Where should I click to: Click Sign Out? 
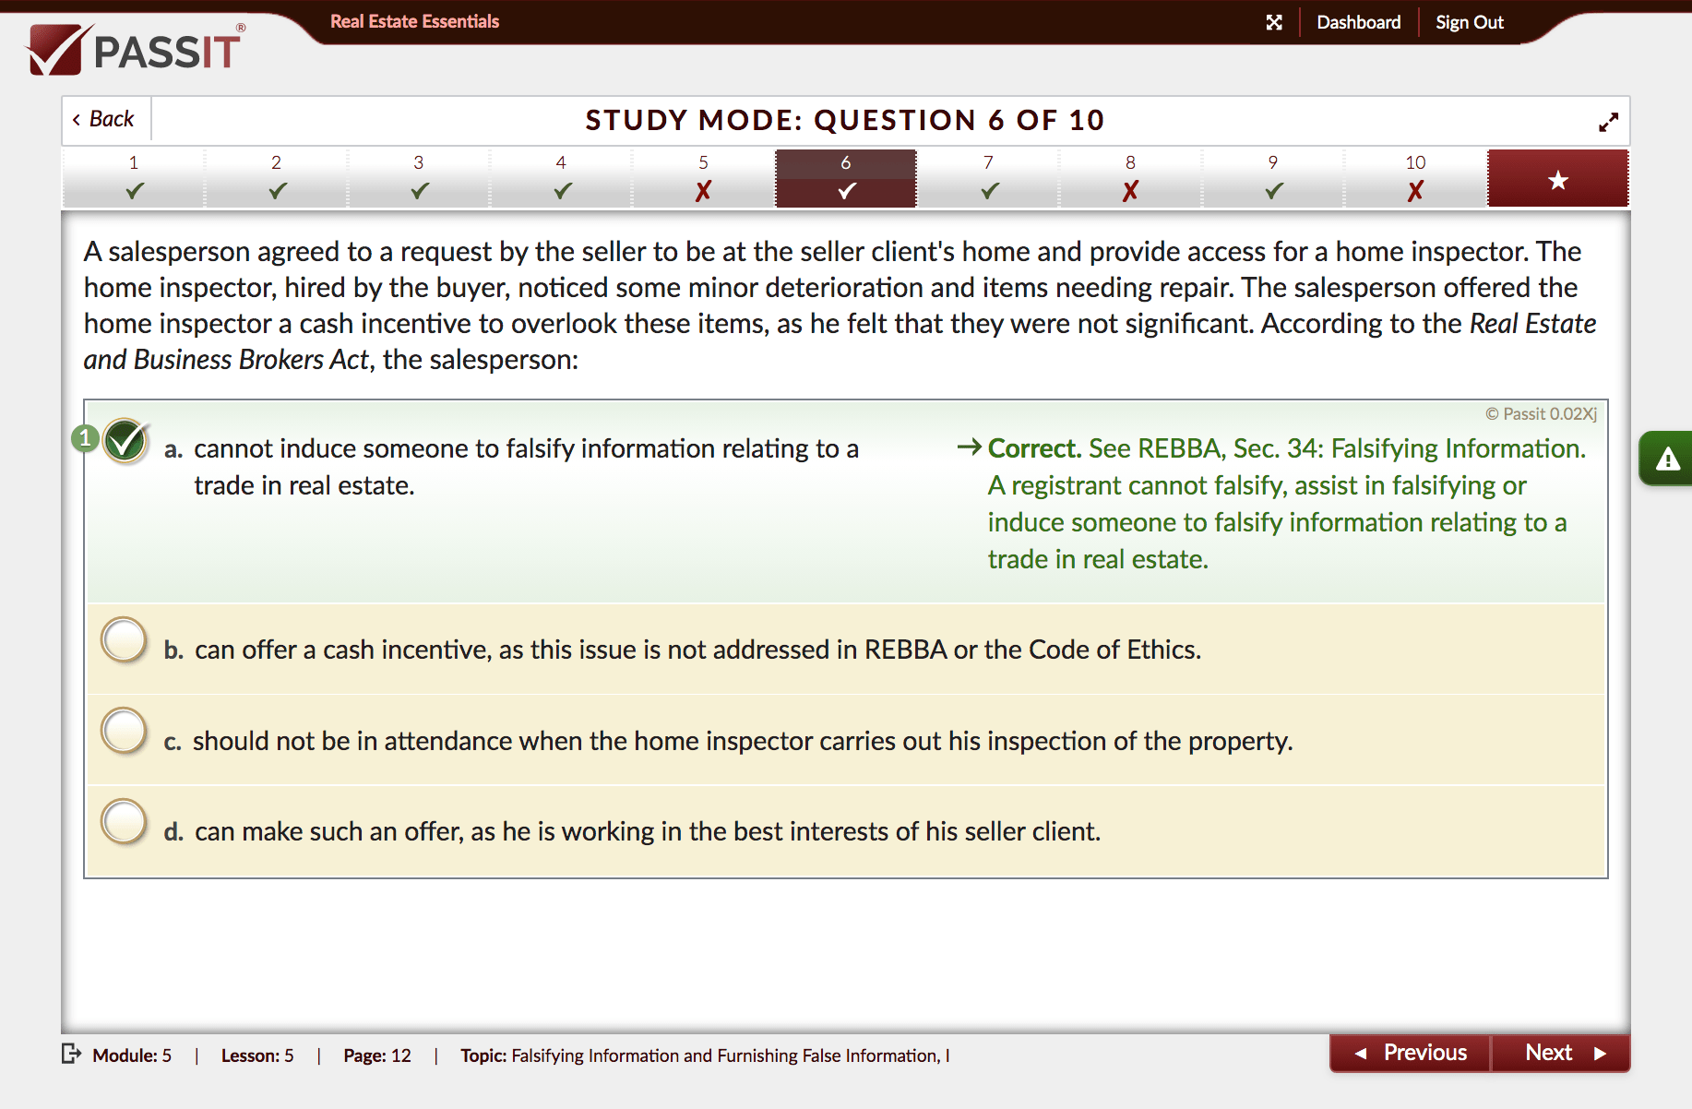(1469, 21)
